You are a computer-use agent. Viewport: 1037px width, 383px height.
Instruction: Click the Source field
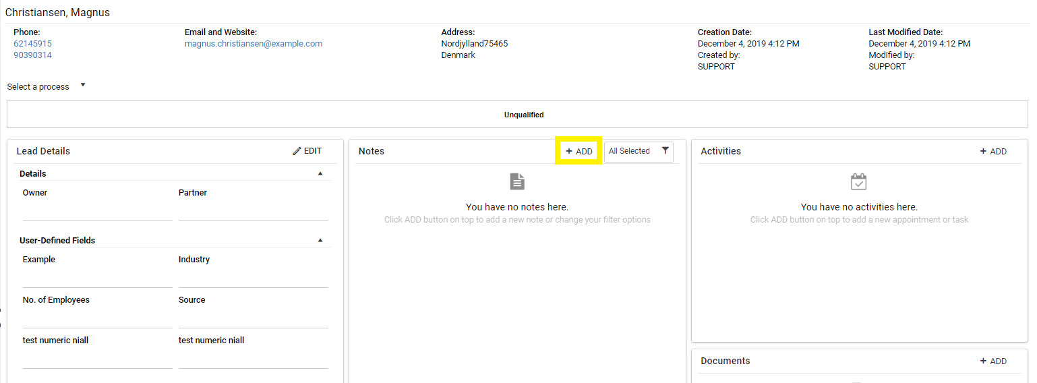coord(253,319)
